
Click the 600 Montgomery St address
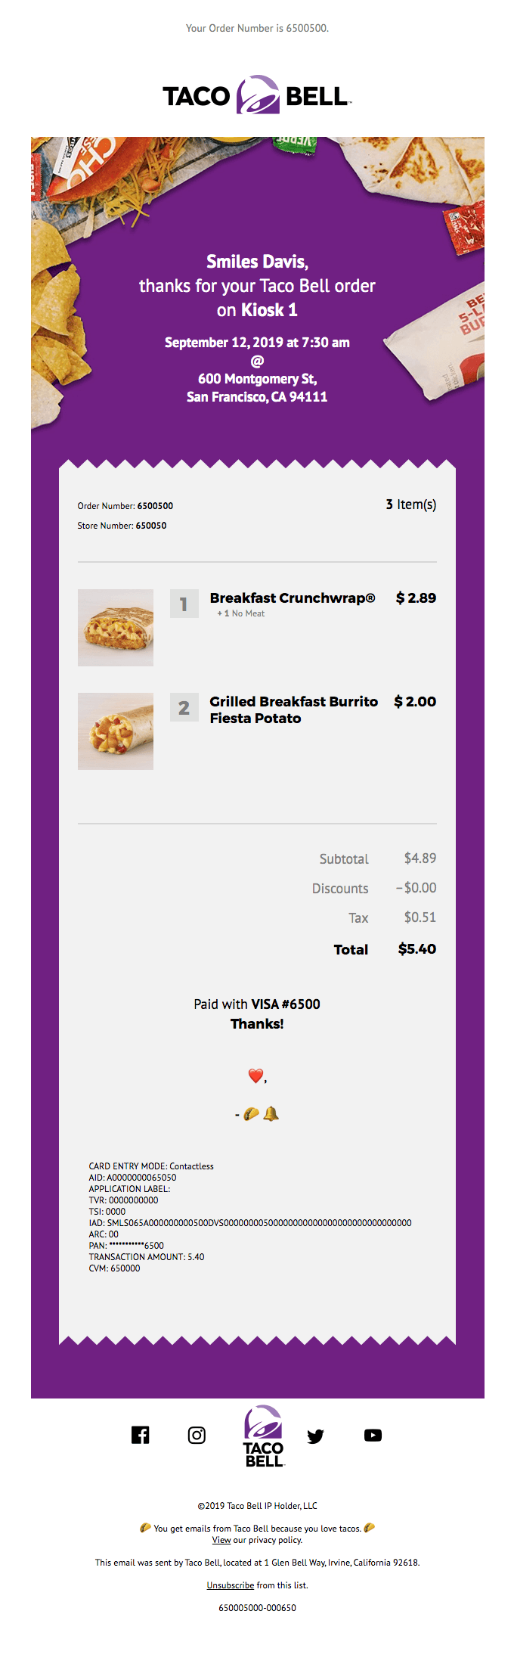click(x=257, y=379)
